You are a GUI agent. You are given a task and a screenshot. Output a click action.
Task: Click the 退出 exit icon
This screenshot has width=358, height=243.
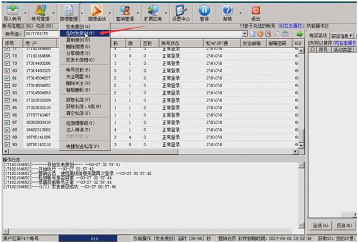(256, 10)
